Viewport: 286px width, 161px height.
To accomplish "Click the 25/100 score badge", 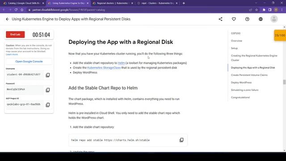I will click(x=280, y=35).
